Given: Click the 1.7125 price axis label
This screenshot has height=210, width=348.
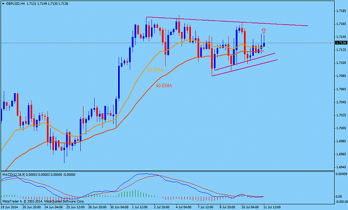Looking at the screenshot, I should (341, 50).
